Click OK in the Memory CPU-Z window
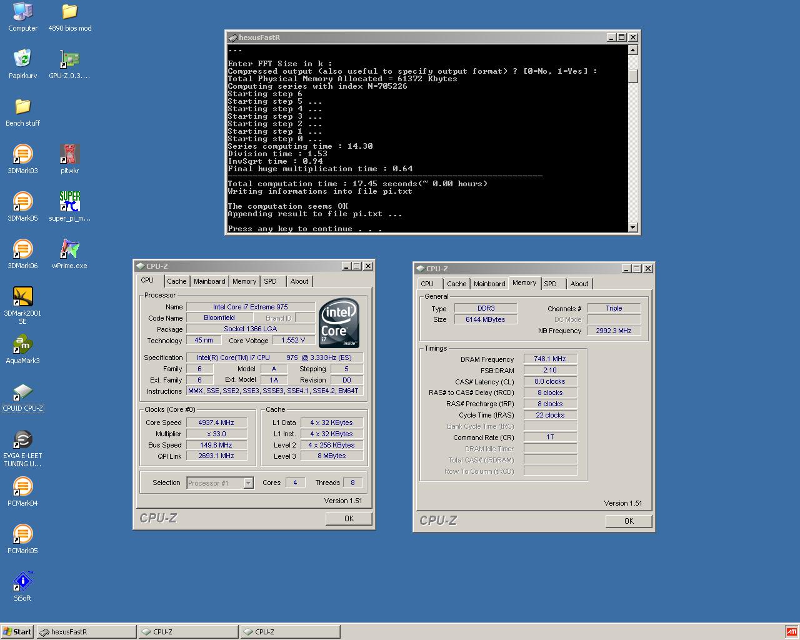The height and width of the screenshot is (640, 800). point(629,521)
